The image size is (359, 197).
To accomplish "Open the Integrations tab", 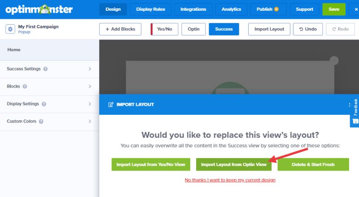I will (193, 9).
